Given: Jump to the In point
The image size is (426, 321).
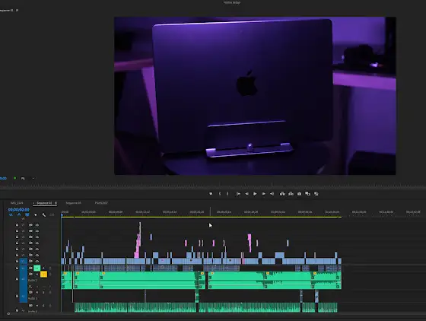Looking at the screenshot, I should click(238, 194).
